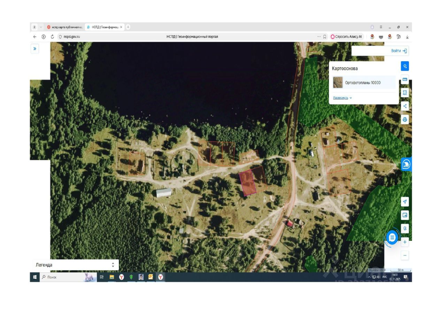Screen dimensions: 446x315
Task: Open the browser profile avatar icon
Action: coord(372,27)
